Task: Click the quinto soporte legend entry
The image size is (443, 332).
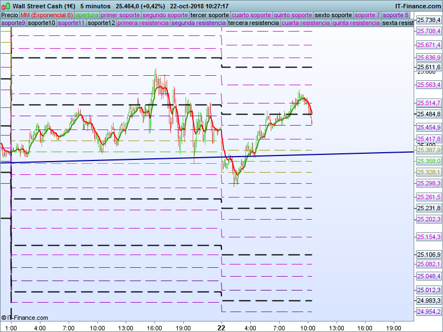Action: pos(293,15)
